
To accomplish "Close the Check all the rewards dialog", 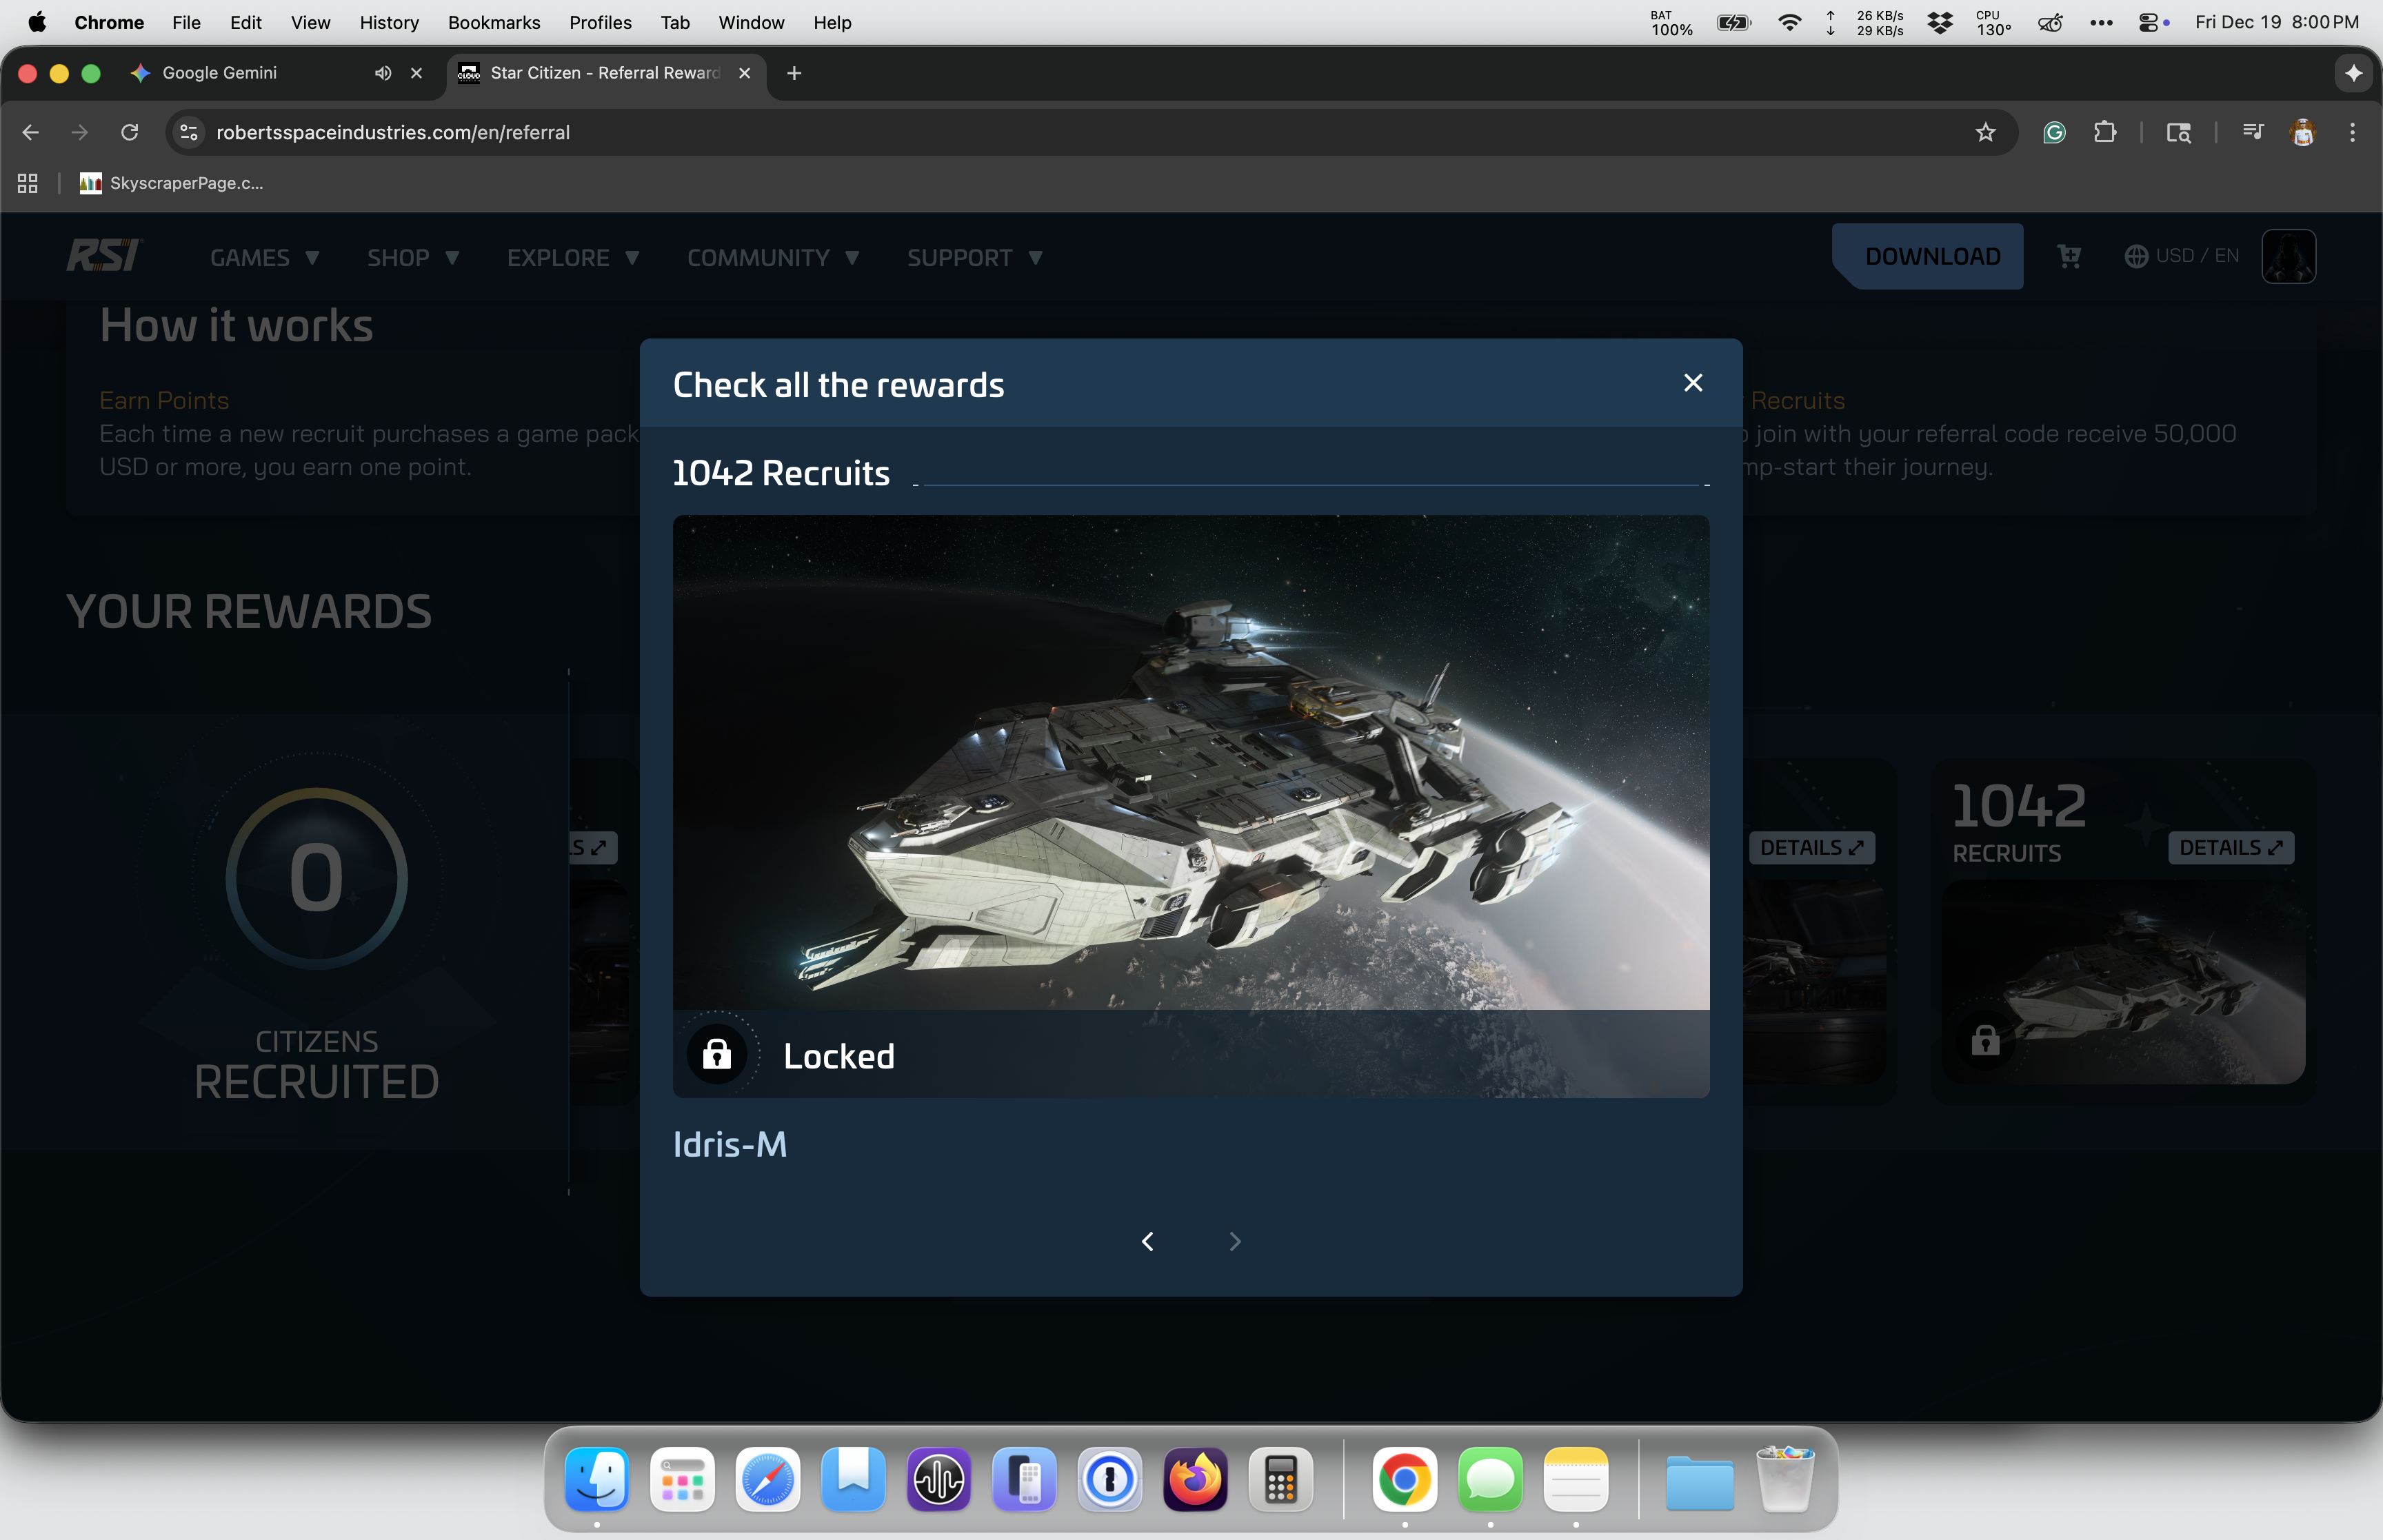I will [1692, 383].
